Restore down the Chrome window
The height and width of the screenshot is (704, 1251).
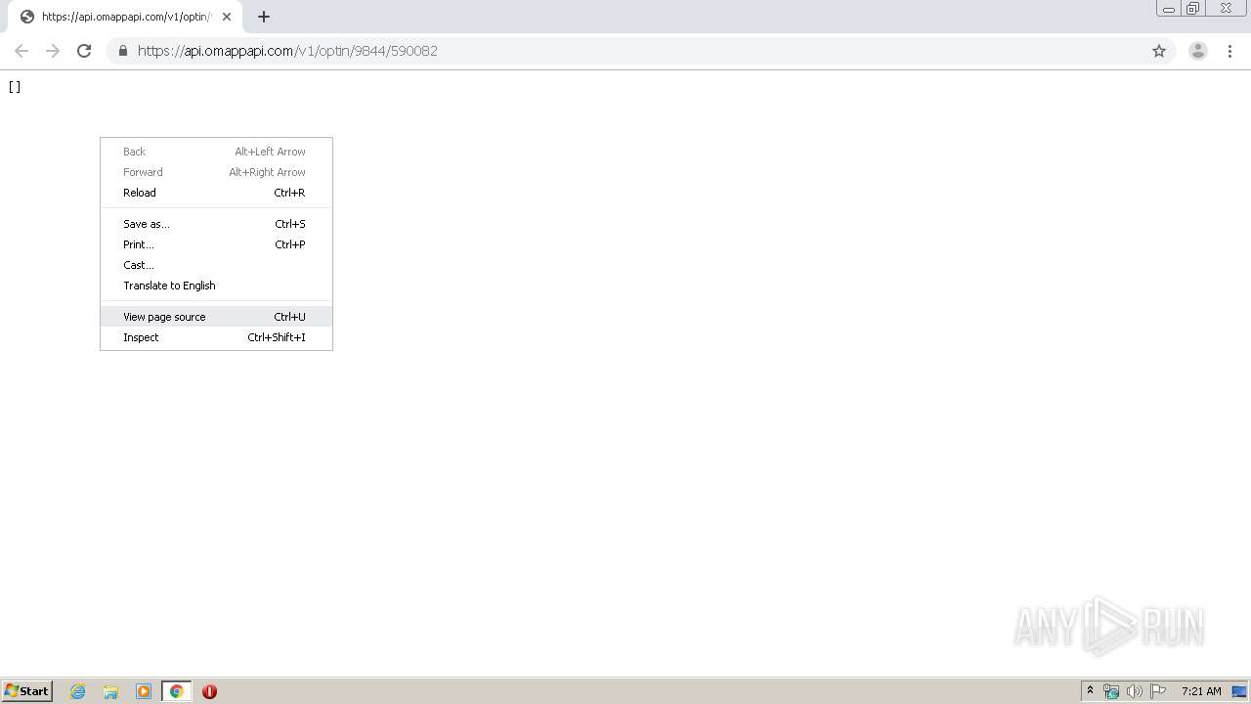pos(1193,9)
